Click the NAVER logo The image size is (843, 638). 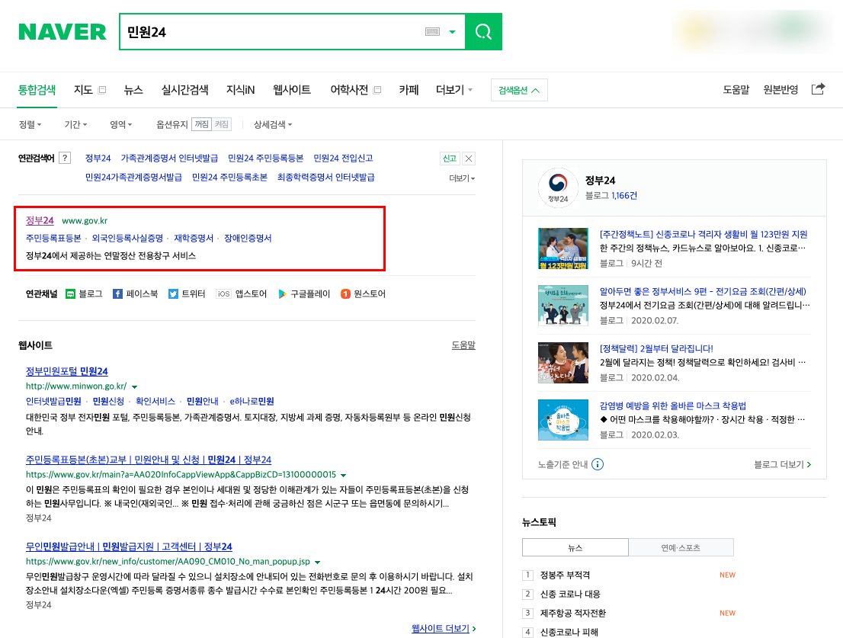click(x=63, y=32)
